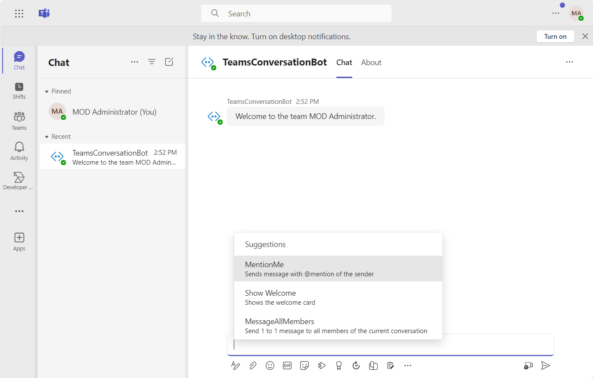Open Activity bell in the left rail
Screen dimensions: 593x378
[19, 151]
